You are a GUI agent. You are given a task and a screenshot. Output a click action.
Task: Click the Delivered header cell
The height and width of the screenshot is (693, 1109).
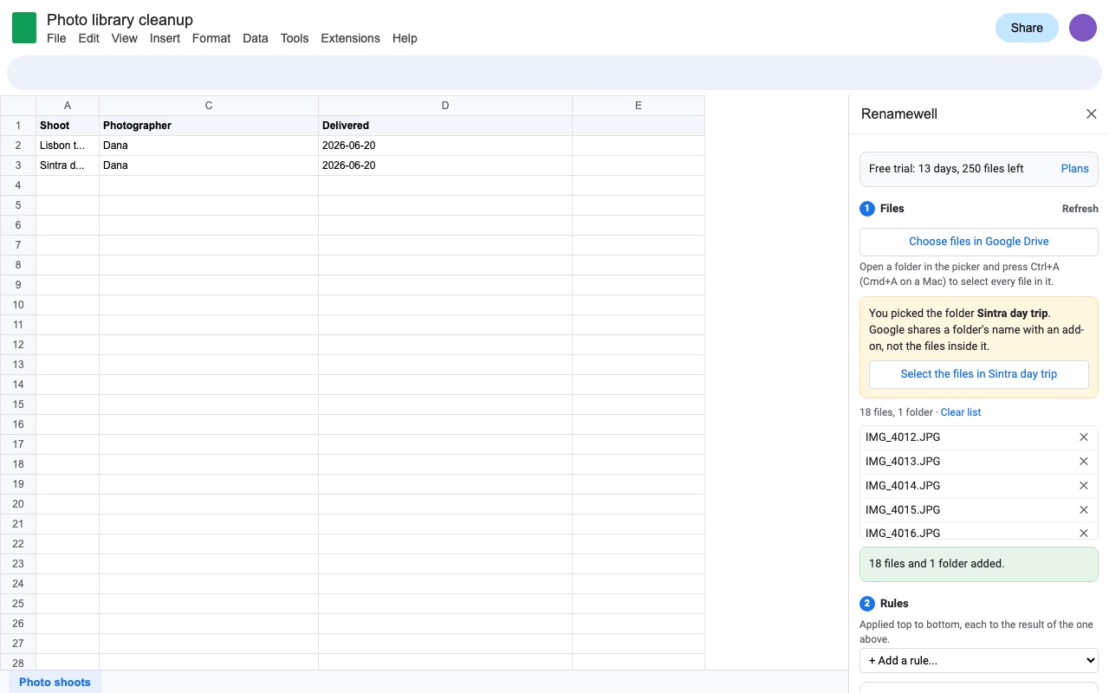point(445,126)
